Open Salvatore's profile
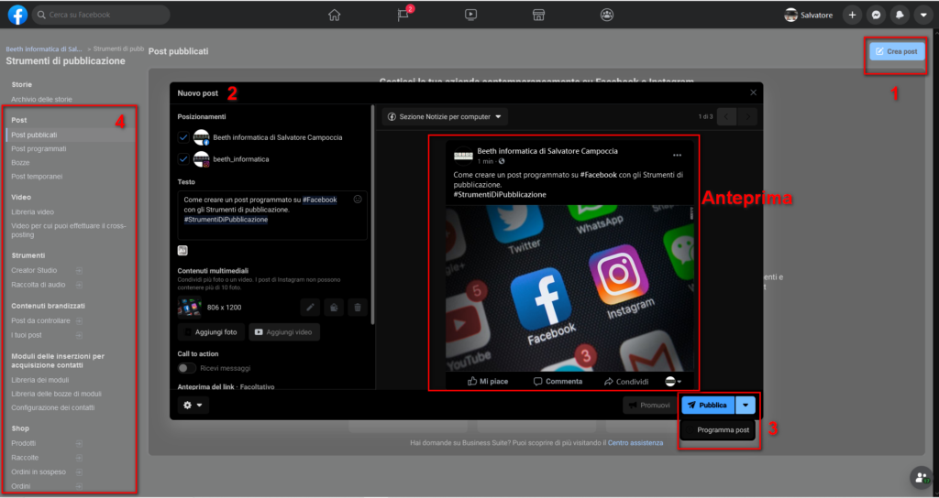The height and width of the screenshot is (498, 939). click(809, 16)
